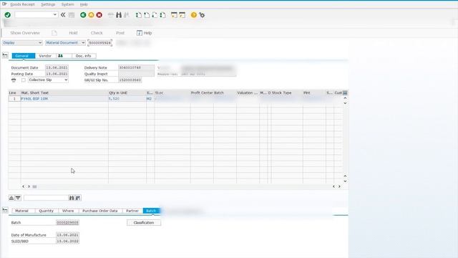Collapse the header data area toggle icon

coord(5,55)
